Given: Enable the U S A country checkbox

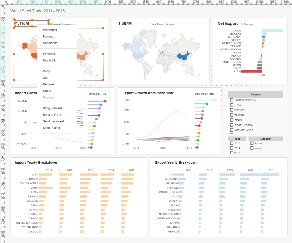Looking at the screenshot, I should (232, 105).
